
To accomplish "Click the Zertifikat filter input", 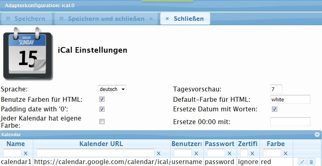I will 244,153.
